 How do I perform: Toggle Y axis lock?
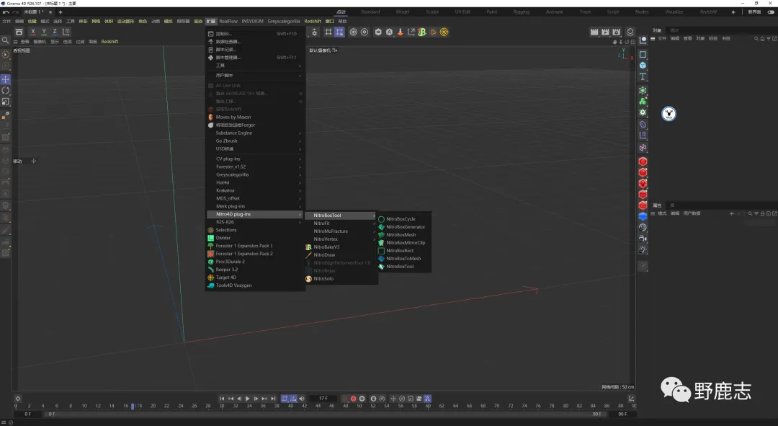click(44, 32)
